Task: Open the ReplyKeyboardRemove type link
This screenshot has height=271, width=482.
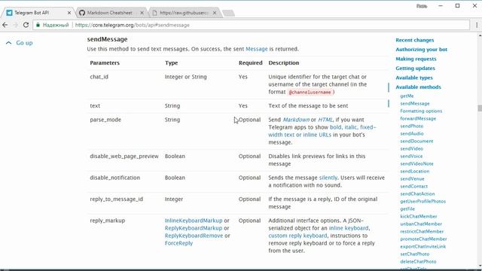Action: pos(194,236)
